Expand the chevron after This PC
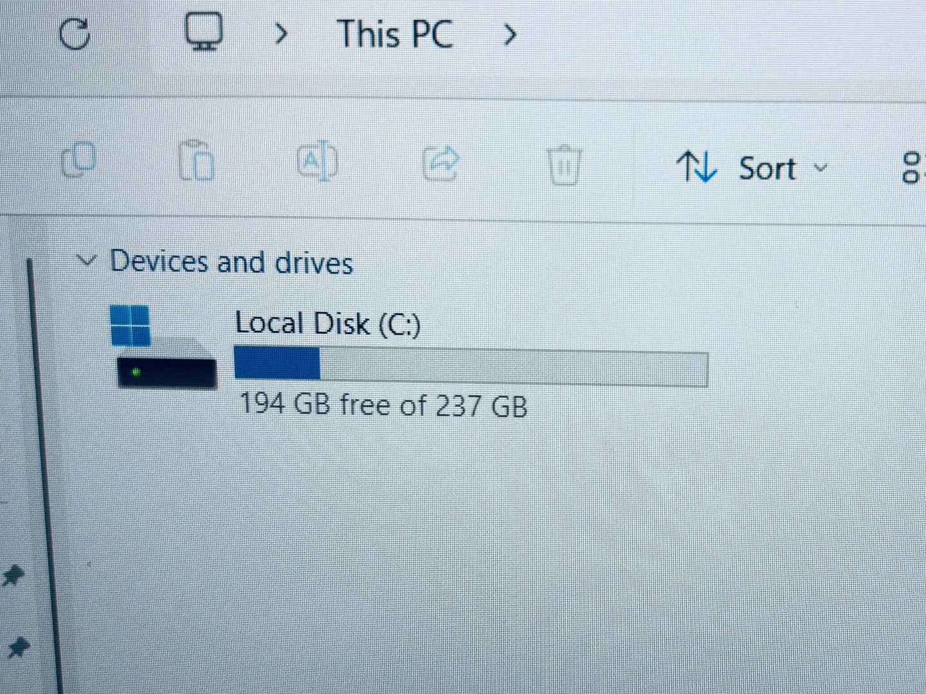 (509, 35)
